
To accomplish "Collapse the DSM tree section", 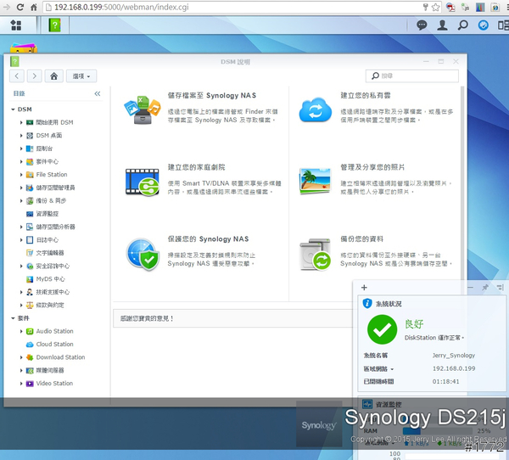I will click(x=13, y=109).
